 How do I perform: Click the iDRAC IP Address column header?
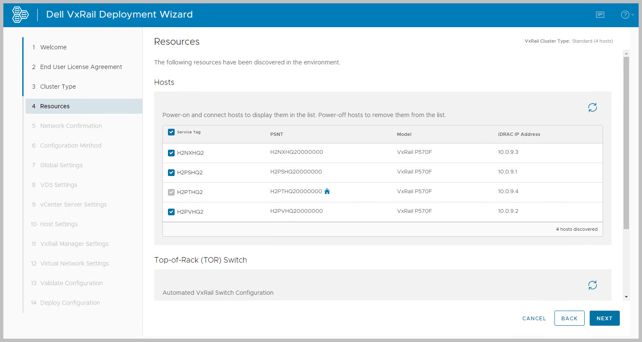(x=519, y=134)
